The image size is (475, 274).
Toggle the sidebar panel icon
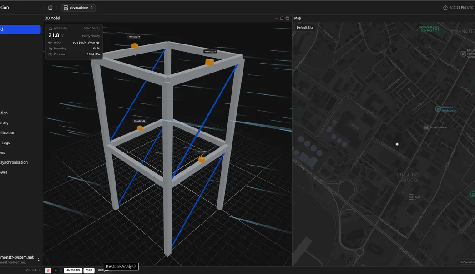click(x=51, y=8)
